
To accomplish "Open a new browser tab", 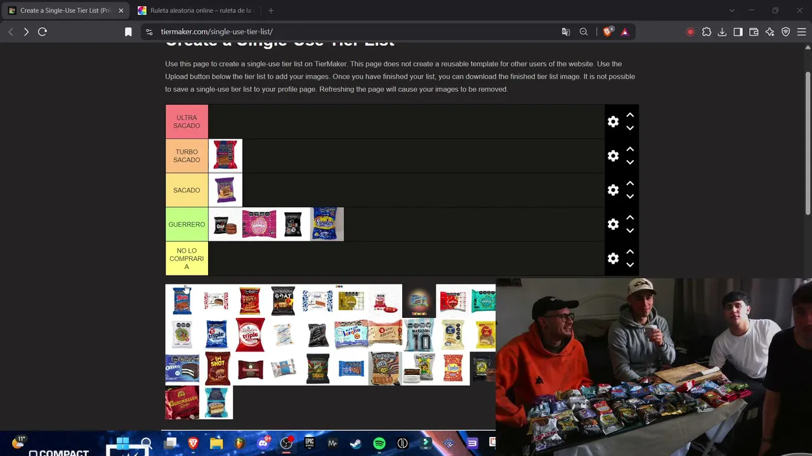I will coord(271,11).
